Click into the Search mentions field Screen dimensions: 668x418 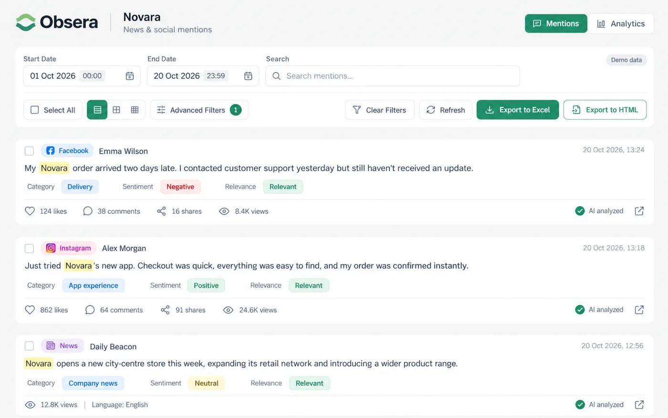click(393, 76)
